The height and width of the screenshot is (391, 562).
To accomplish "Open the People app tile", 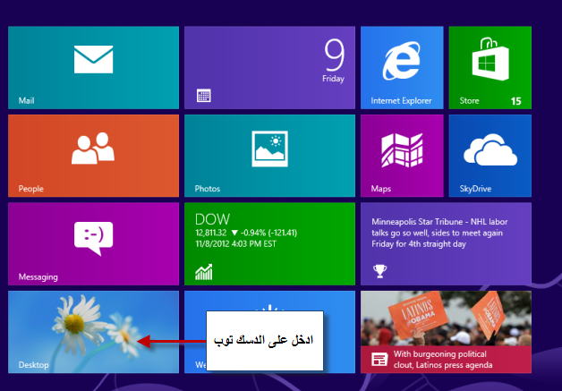I will coord(93,155).
